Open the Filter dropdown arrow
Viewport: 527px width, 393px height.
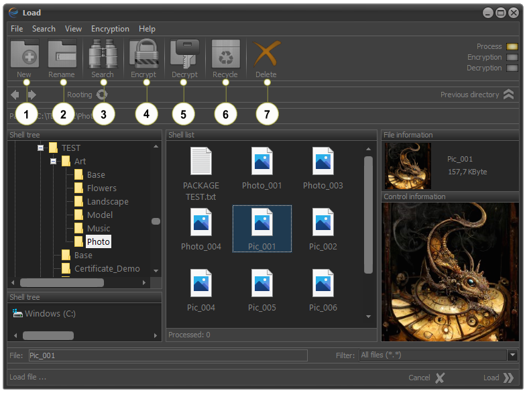(x=512, y=355)
